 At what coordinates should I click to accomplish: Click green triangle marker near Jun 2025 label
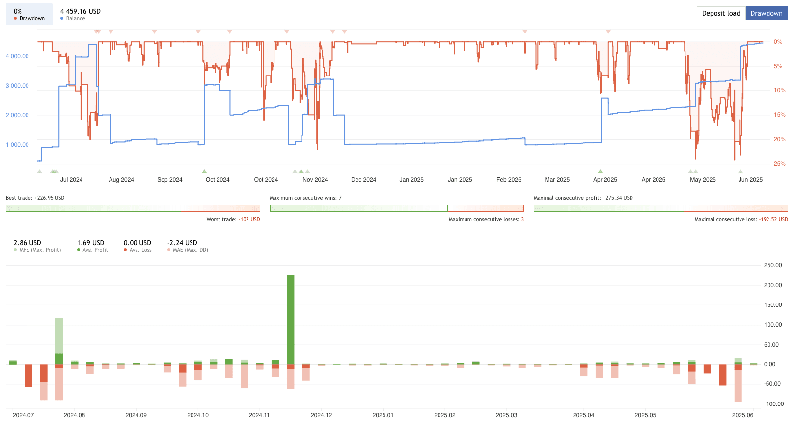pos(740,171)
